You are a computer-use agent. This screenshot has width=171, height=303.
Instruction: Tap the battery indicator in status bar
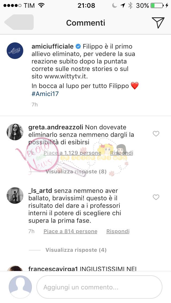pyautogui.click(x=157, y=5)
